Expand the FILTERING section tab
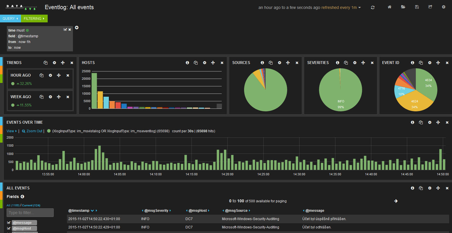Viewport: 452px width, 233px height. tap(34, 19)
